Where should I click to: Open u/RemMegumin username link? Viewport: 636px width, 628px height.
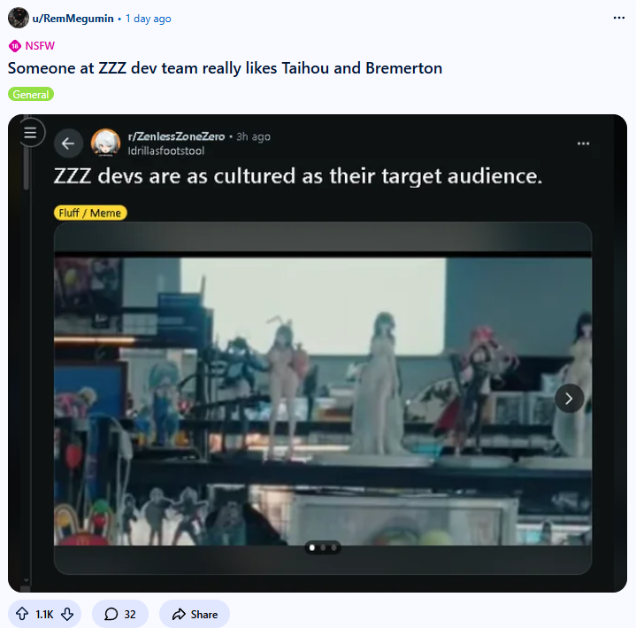(x=73, y=19)
